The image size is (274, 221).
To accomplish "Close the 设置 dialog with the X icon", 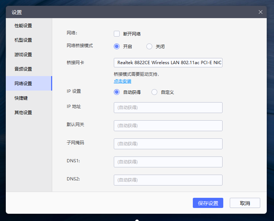I will (x=260, y=12).
